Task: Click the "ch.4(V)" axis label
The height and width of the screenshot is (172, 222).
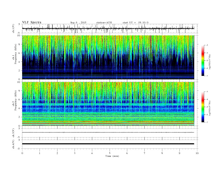Action: tap(13, 144)
